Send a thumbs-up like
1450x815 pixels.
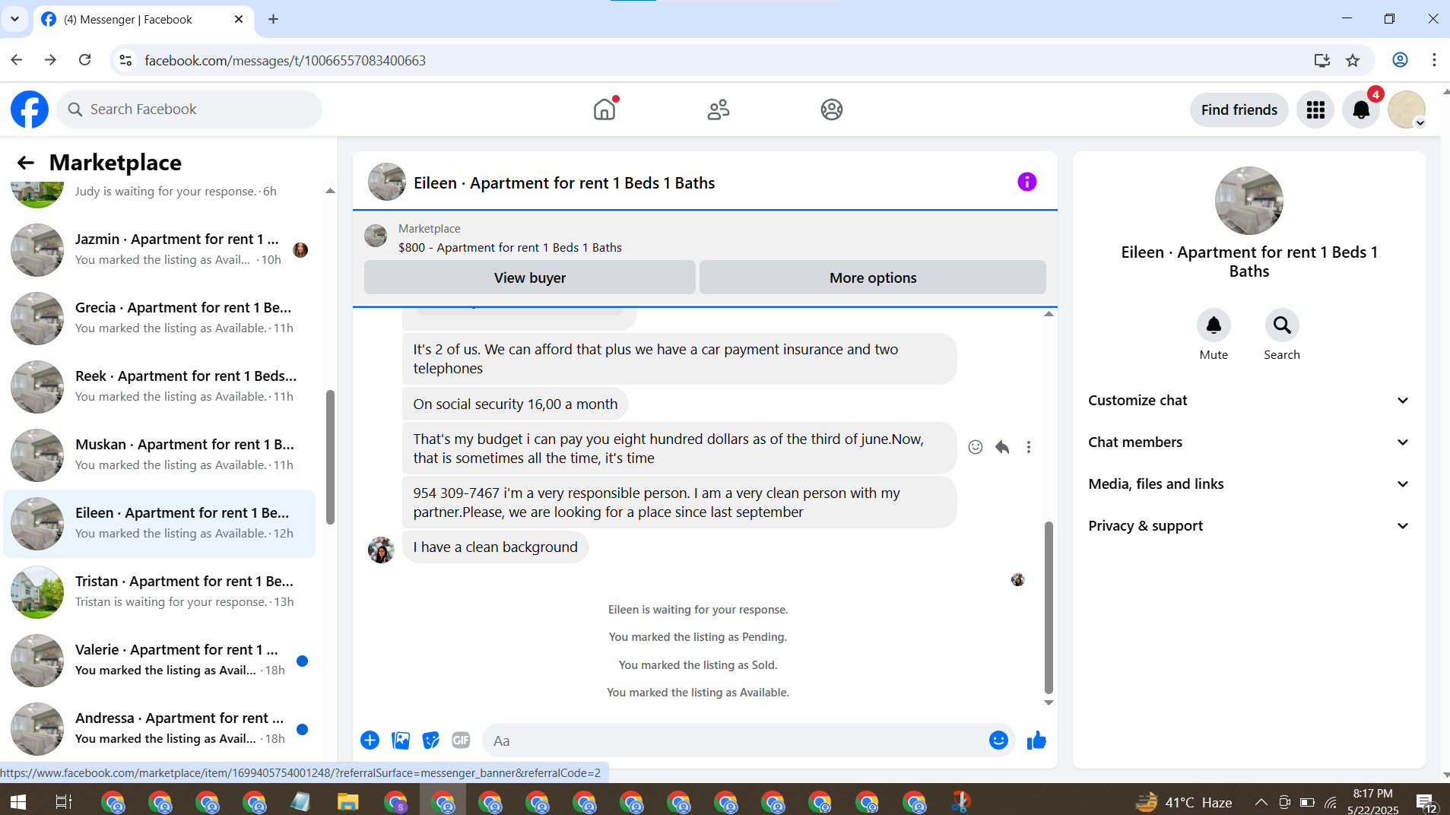point(1036,740)
